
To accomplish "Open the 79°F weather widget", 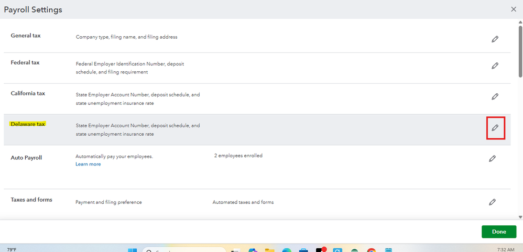I will 12,249.
